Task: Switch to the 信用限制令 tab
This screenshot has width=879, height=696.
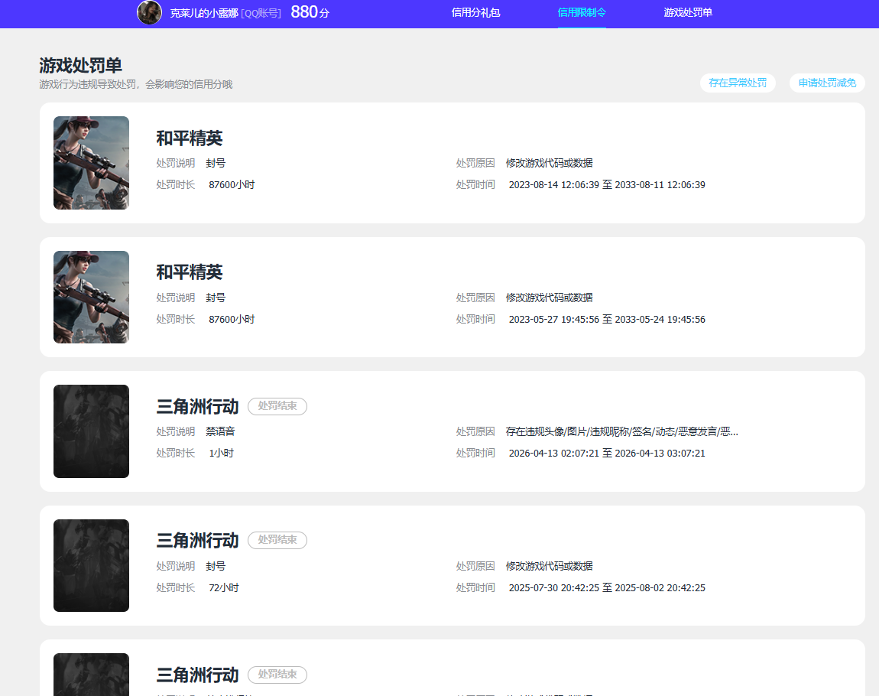Action: point(582,12)
